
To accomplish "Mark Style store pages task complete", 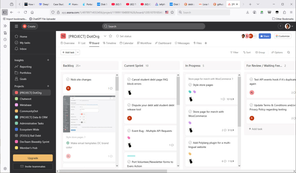I will (190, 85).
